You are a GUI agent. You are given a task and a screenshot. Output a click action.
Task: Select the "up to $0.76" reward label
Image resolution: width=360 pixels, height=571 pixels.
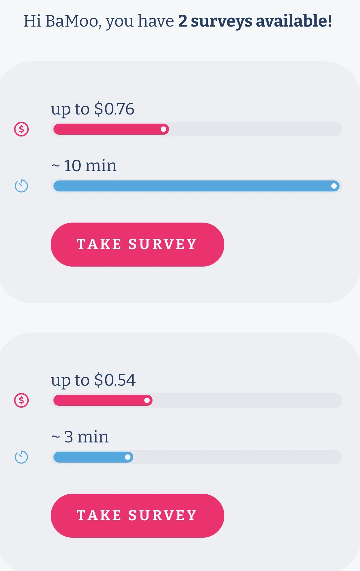[x=92, y=109]
